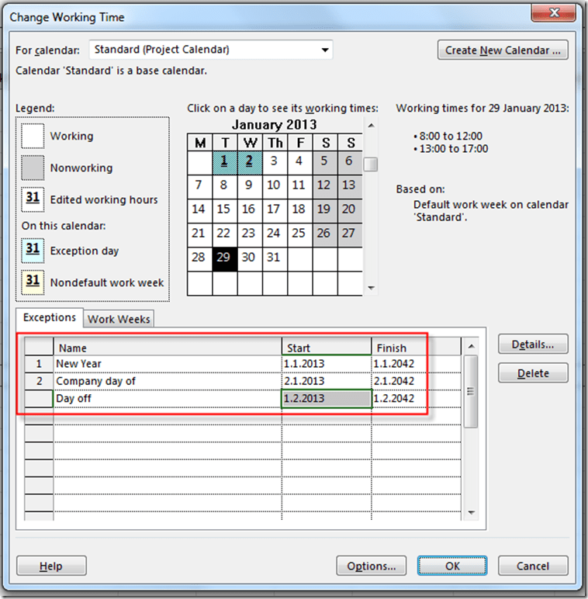Select the New Year exception row
Image resolution: width=588 pixels, height=599 pixels.
39,363
